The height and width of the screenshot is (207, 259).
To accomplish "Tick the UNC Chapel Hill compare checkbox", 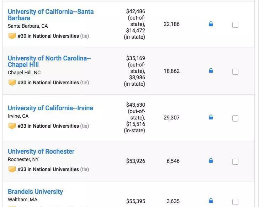I will [x=235, y=72].
